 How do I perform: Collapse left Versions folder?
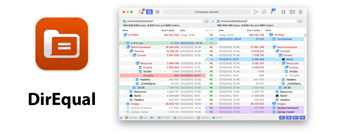click(127, 51)
